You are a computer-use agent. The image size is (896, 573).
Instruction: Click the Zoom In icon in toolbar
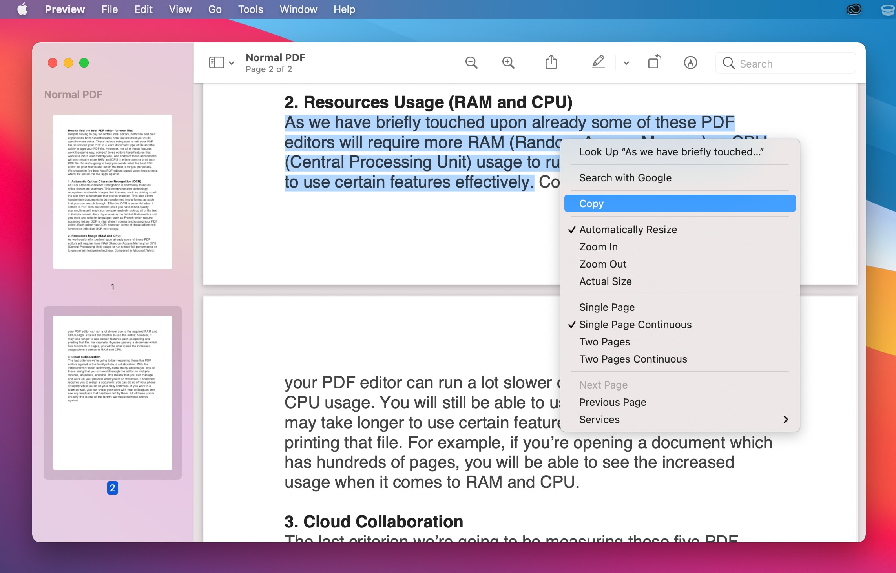508,63
